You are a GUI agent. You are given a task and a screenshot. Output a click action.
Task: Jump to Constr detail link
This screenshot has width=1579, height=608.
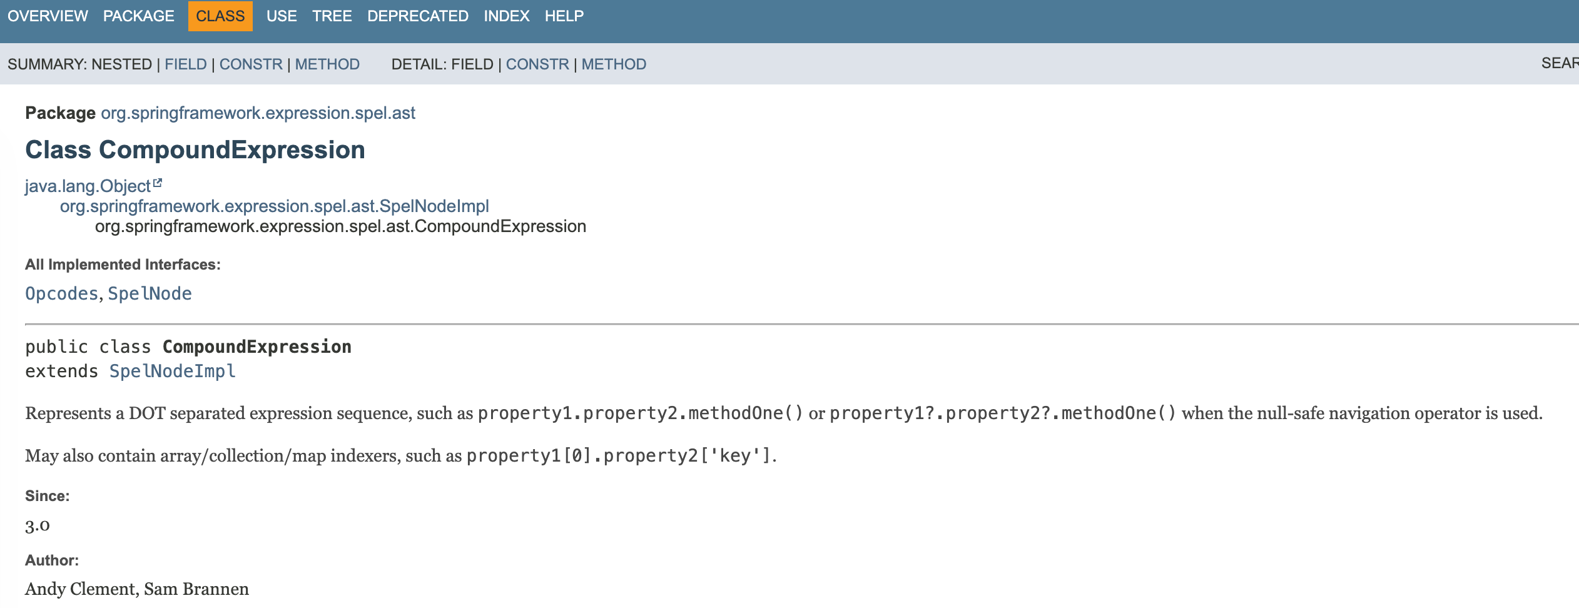point(537,64)
